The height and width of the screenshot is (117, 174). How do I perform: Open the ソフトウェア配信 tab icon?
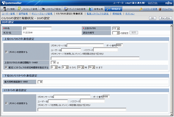[x=42, y=9]
